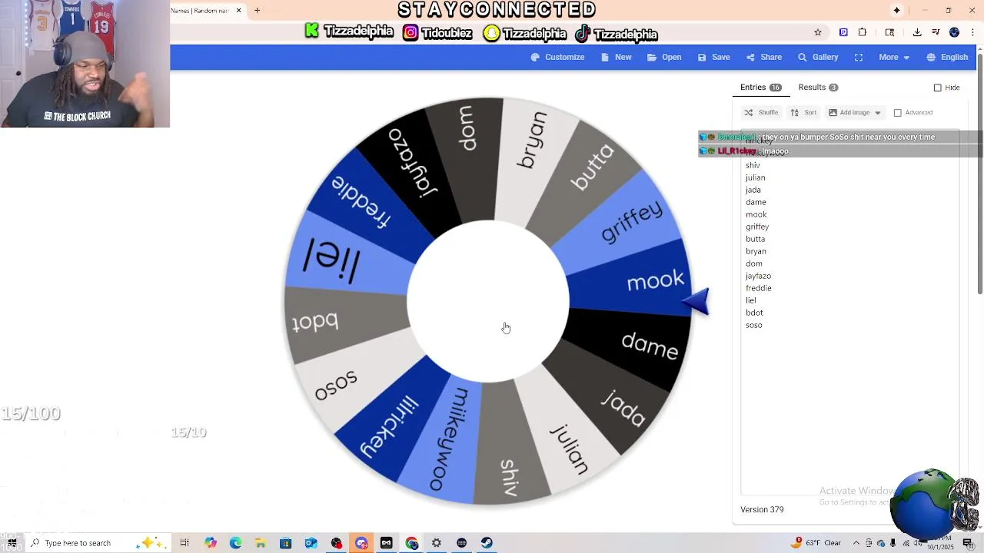Open Microsoft Edge from the taskbar
Viewport: 984px width, 553px height.
(235, 543)
